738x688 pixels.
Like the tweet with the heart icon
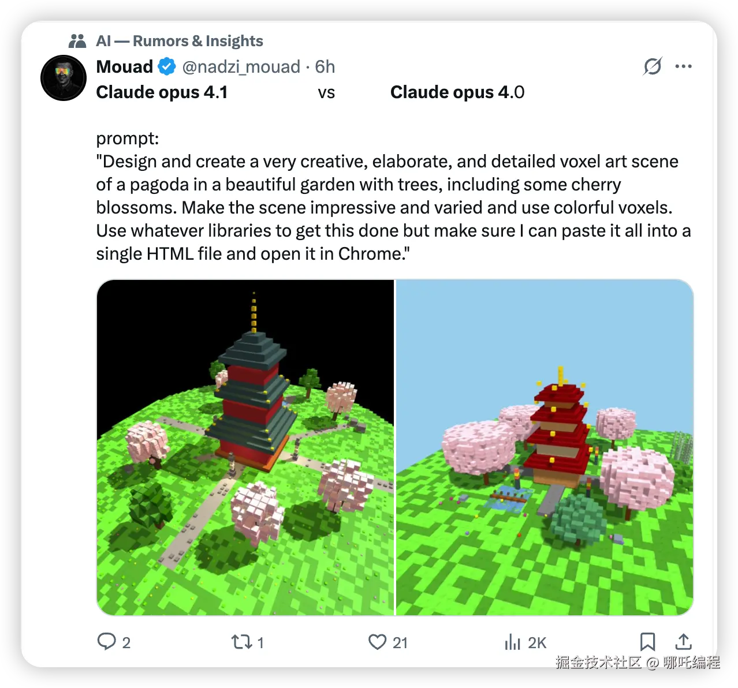click(x=377, y=642)
